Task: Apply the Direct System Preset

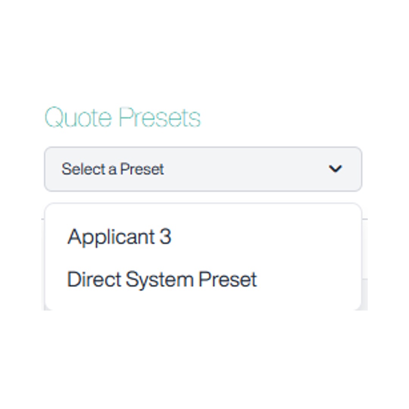Action: click(162, 279)
